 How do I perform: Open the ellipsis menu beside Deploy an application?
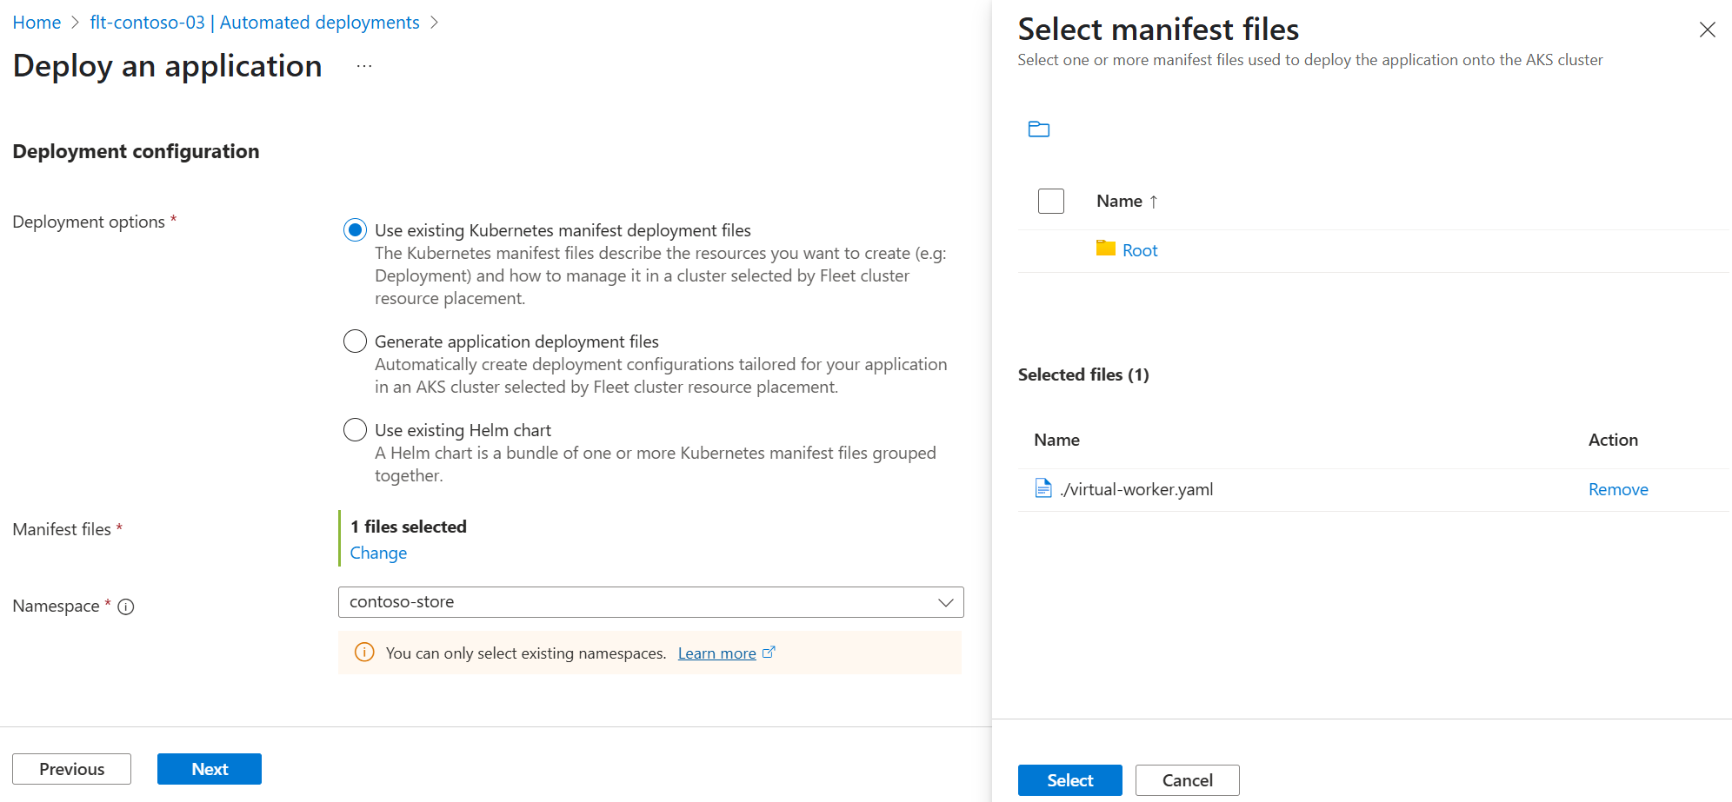[364, 67]
